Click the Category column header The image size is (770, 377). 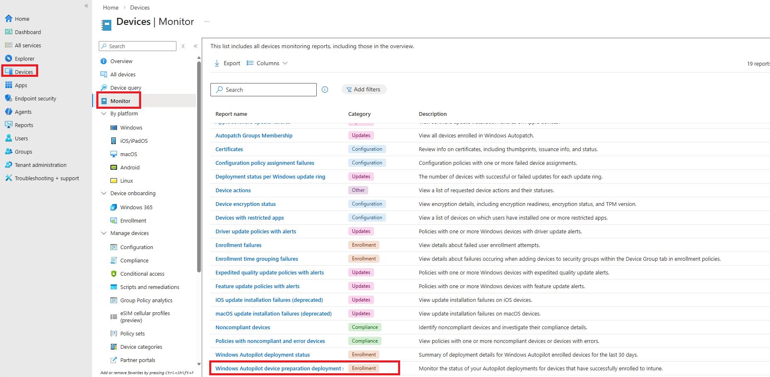359,114
